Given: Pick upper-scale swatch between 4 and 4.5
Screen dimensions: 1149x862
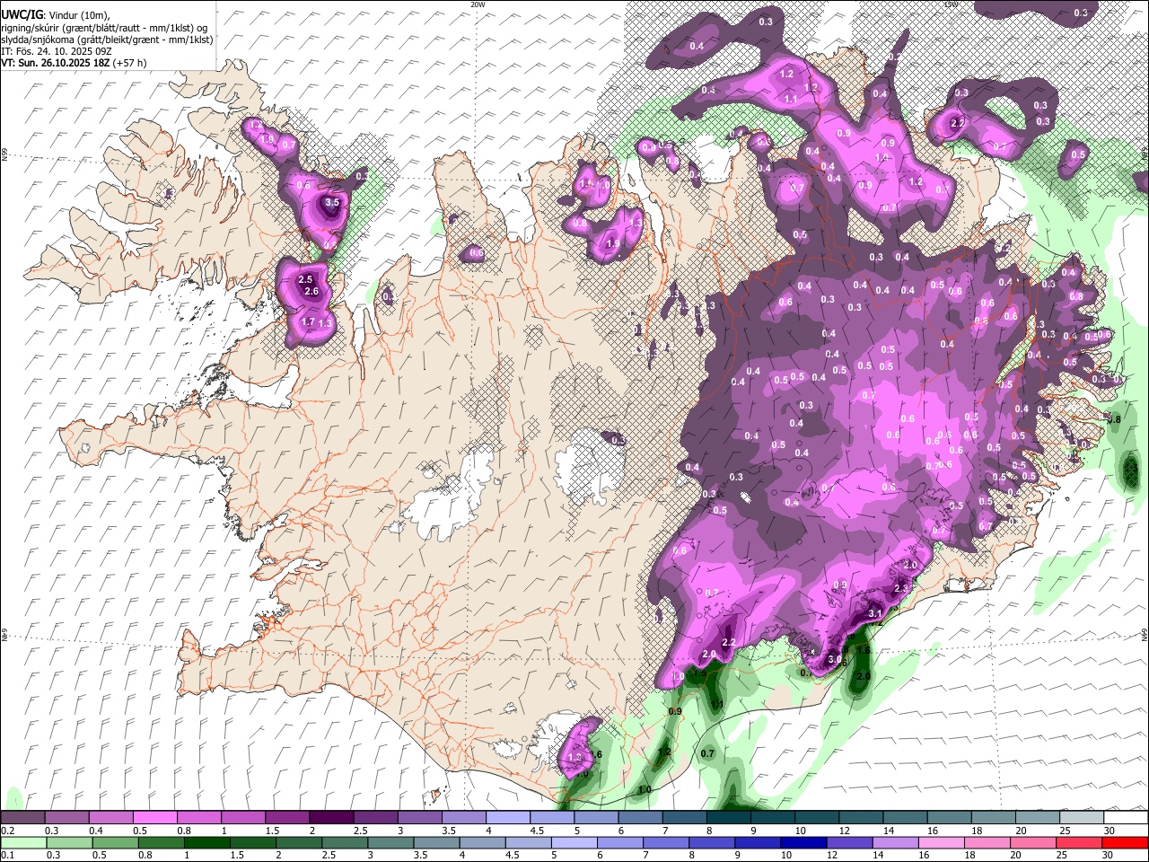Looking at the screenshot, I should pos(507,818).
